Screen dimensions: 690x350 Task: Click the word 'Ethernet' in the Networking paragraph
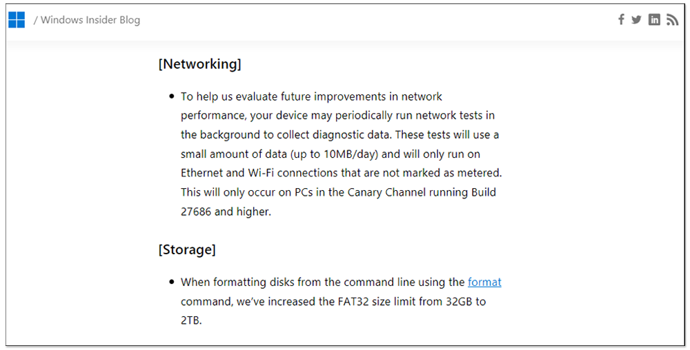[202, 173]
